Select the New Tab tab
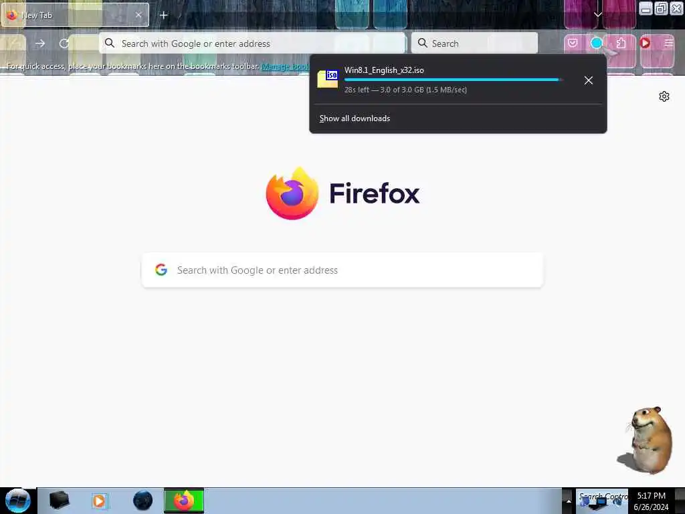 coord(75,15)
